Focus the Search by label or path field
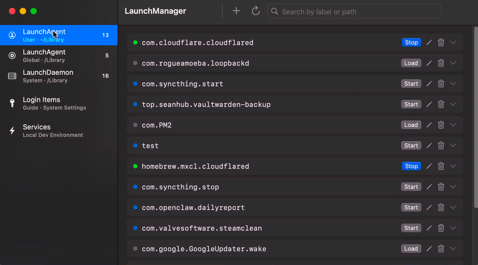478x265 pixels. pos(354,12)
